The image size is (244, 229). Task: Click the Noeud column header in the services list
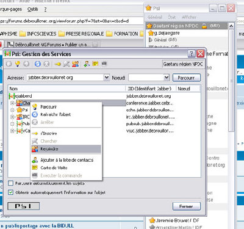(x=188, y=89)
